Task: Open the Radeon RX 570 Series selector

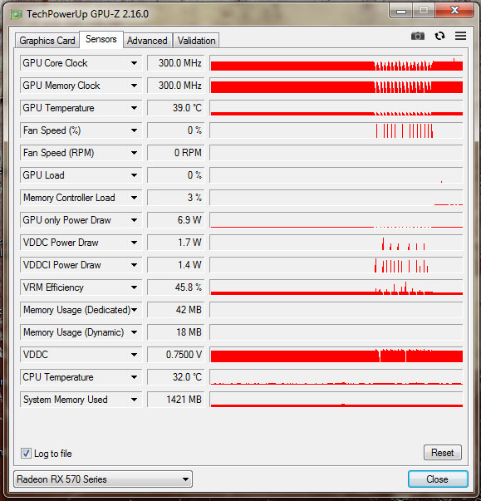Action: pos(103,479)
